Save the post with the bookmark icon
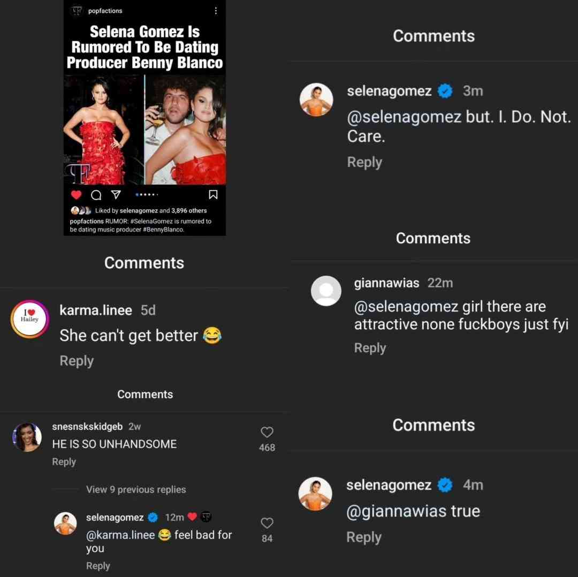Screen dimensions: 578x577 pyautogui.click(x=212, y=194)
